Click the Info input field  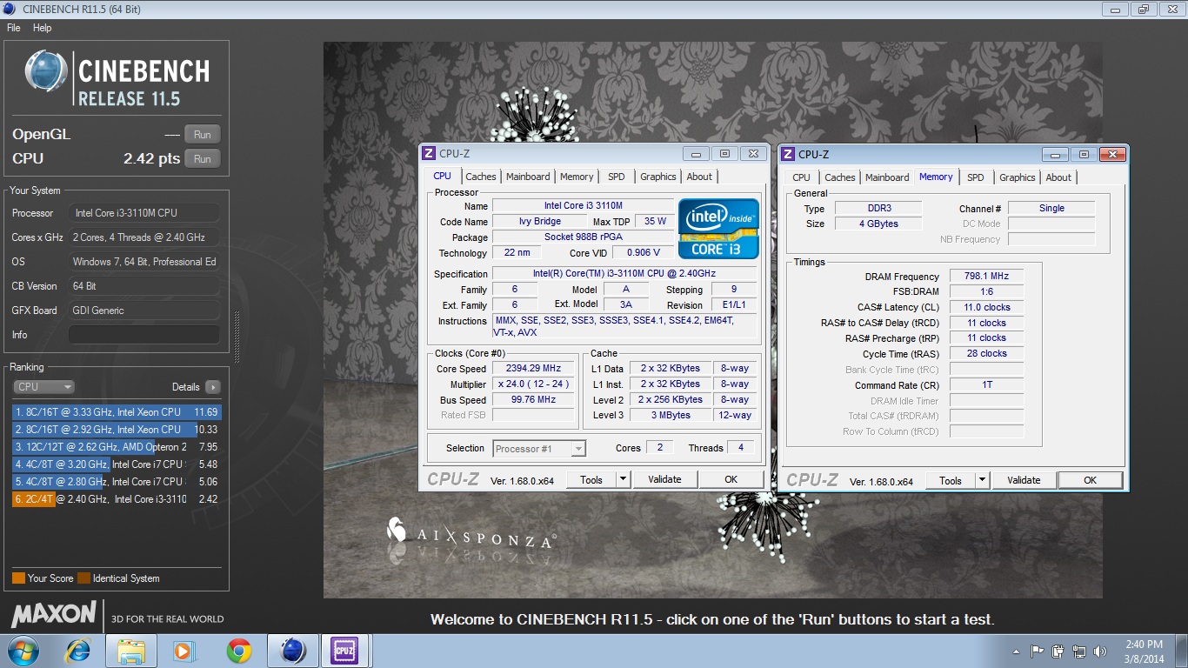[x=143, y=335]
